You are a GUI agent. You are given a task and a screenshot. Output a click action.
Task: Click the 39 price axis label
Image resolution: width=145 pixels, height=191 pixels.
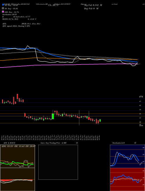click(x=140, y=109)
